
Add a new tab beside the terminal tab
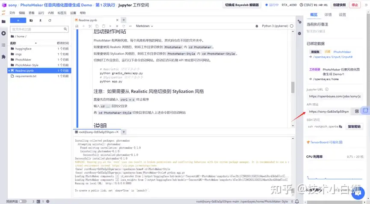[124, 132]
